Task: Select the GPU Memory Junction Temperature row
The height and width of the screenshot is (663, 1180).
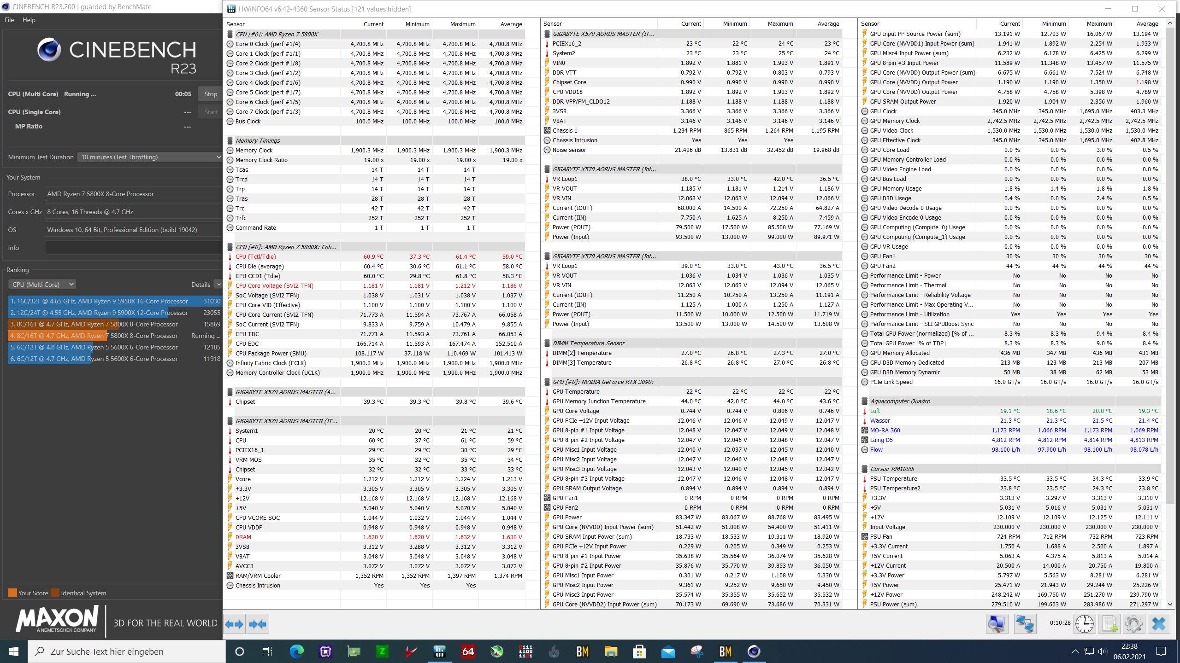Action: tap(692, 401)
